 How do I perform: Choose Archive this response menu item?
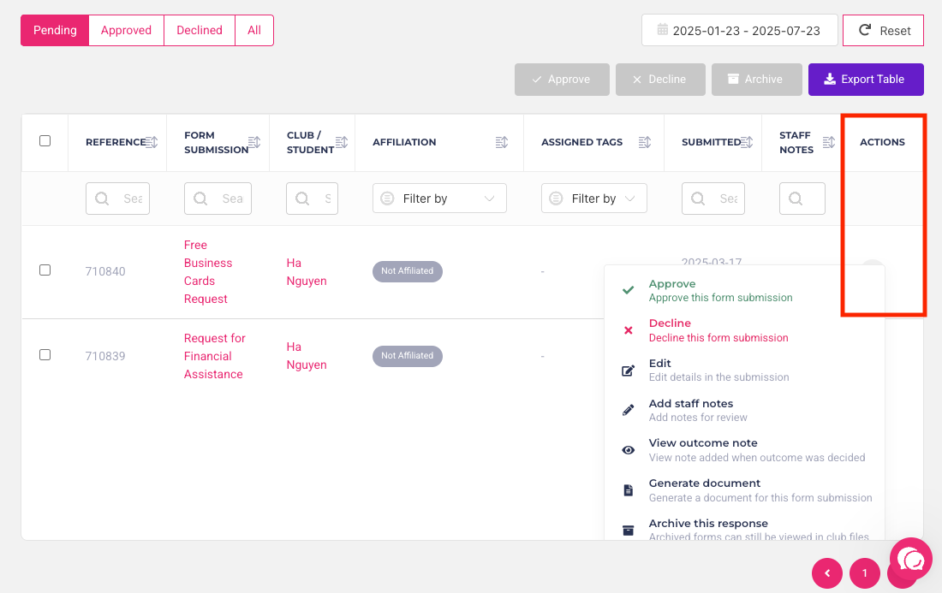744,530
